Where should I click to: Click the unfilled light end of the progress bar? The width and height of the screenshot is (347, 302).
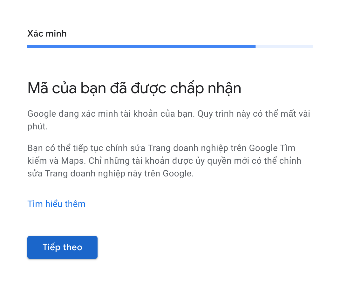pyautogui.click(x=284, y=46)
